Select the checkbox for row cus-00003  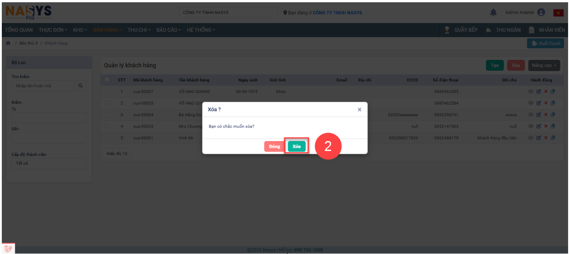[107, 127]
